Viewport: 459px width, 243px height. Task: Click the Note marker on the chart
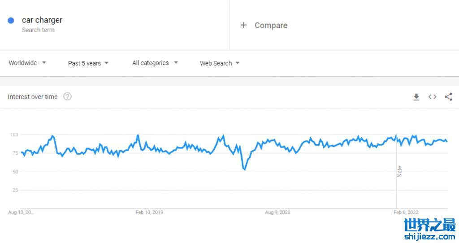pyautogui.click(x=399, y=172)
